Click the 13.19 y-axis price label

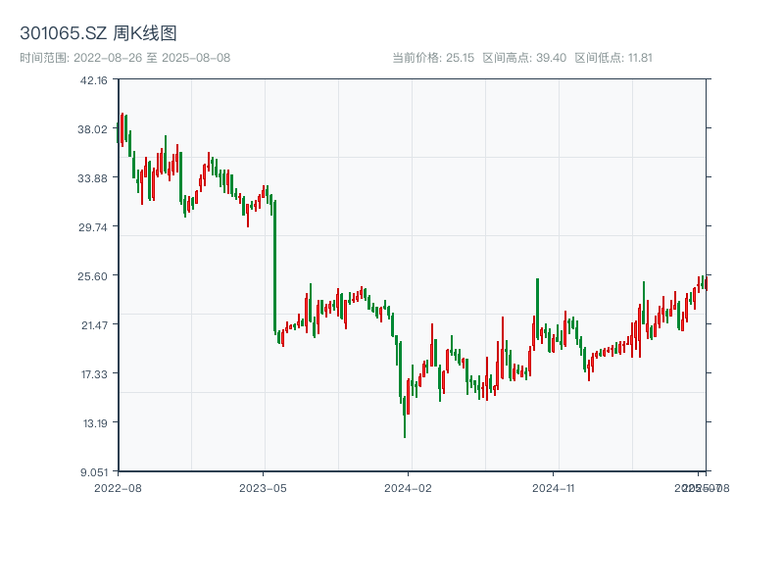(x=95, y=423)
